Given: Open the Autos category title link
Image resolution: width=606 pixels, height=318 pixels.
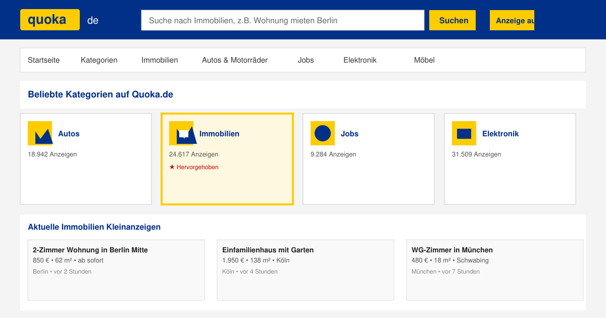Looking at the screenshot, I should (69, 134).
